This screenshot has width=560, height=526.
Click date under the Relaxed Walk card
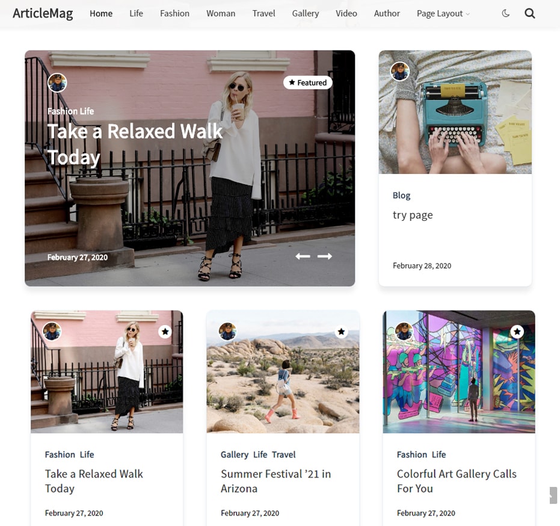[74, 513]
